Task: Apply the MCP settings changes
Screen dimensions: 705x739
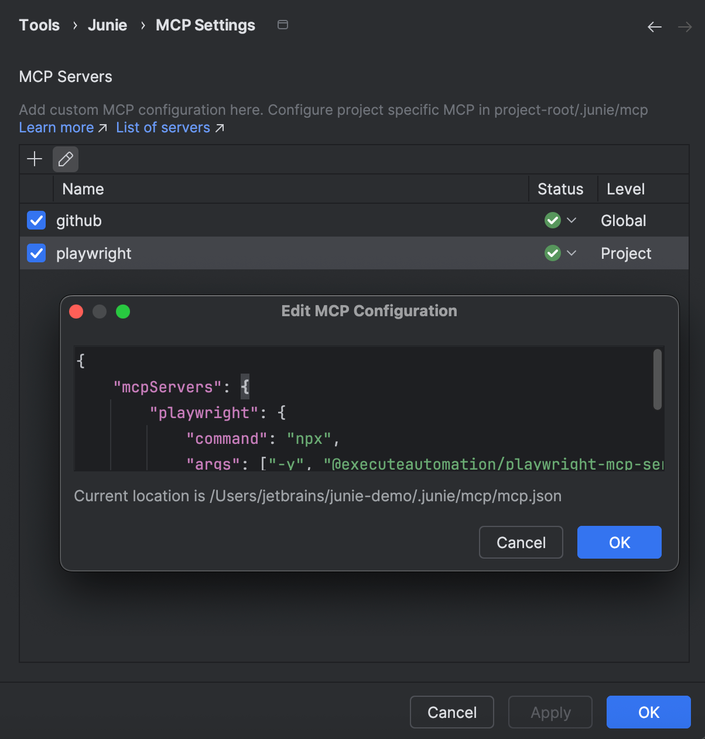Action: click(x=550, y=712)
